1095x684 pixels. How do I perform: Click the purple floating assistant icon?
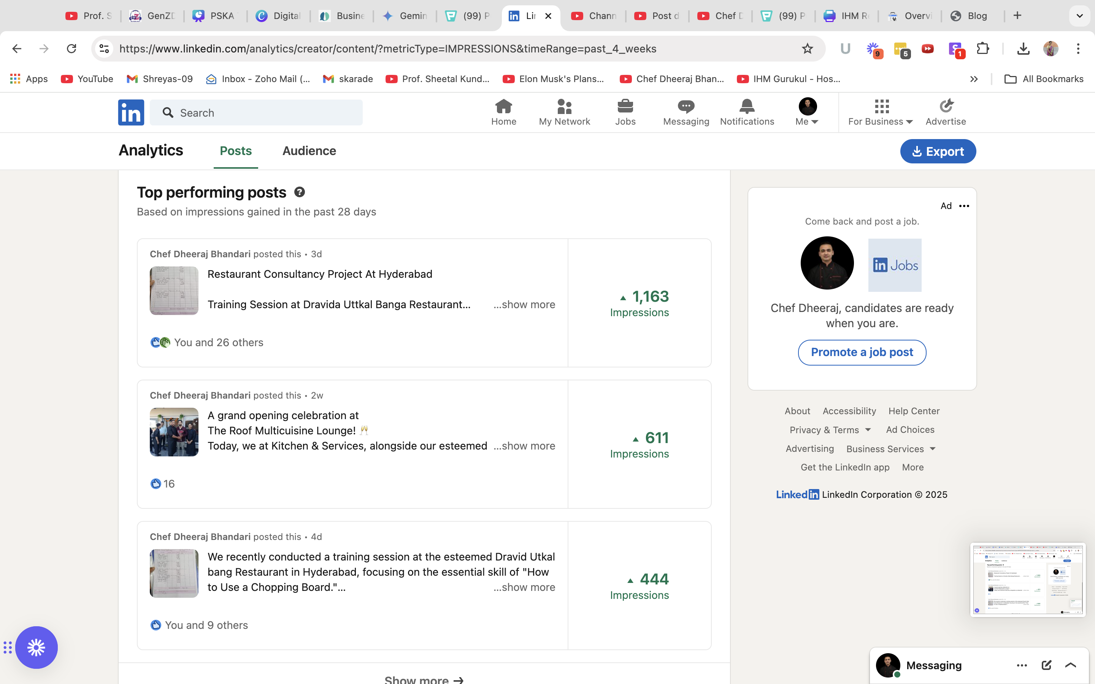coord(36,648)
